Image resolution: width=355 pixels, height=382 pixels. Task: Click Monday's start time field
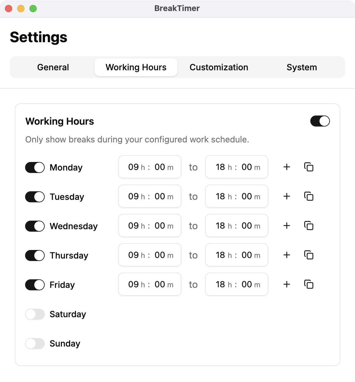(150, 167)
